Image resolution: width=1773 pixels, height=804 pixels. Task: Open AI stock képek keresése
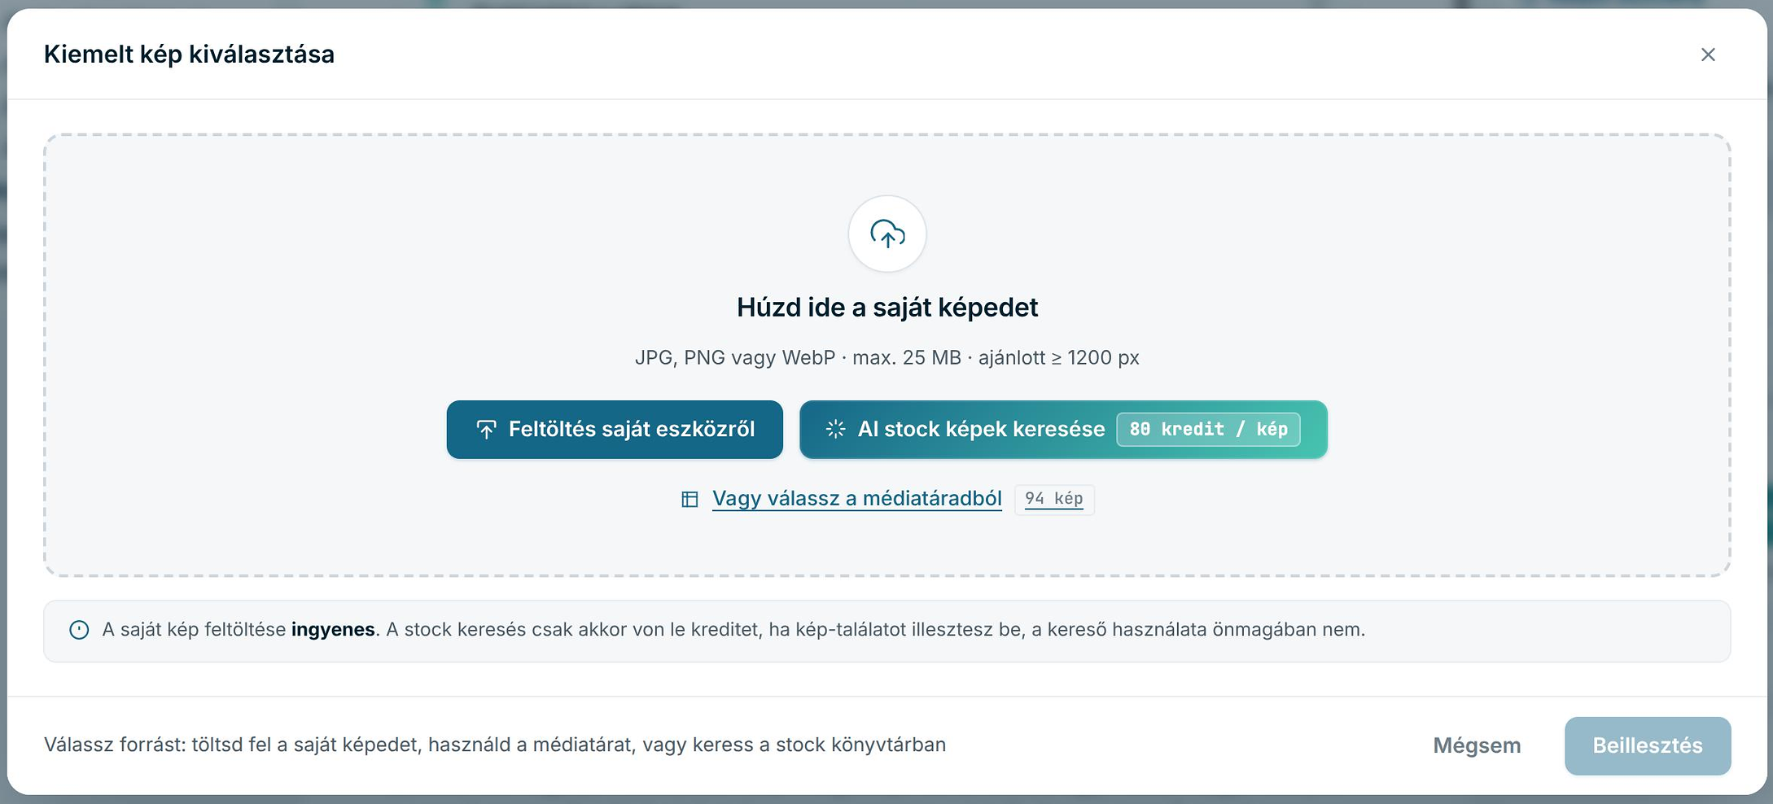[1063, 430]
